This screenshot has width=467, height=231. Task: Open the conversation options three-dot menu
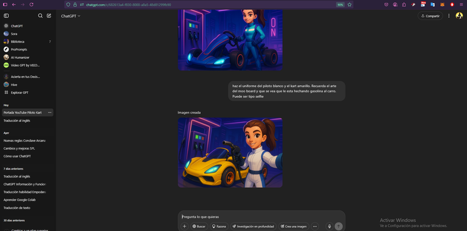point(449,16)
